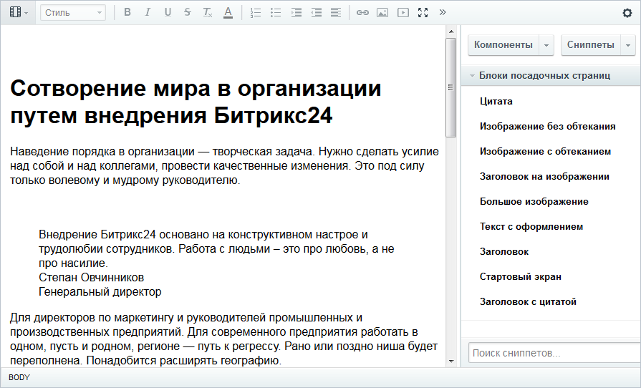Open the editor settings gear
The image size is (641, 388).
(627, 13)
